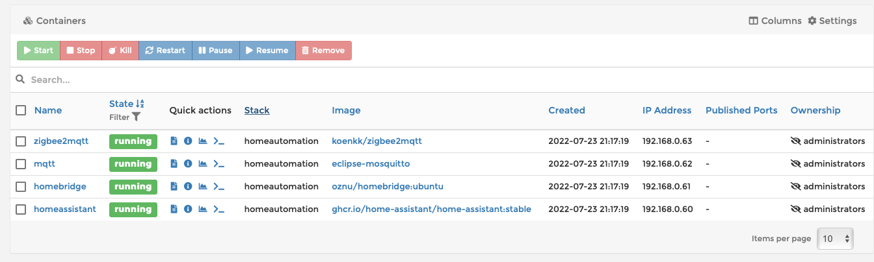Open logs icon for homebridge container
The height and width of the screenshot is (262, 874).
(x=174, y=186)
